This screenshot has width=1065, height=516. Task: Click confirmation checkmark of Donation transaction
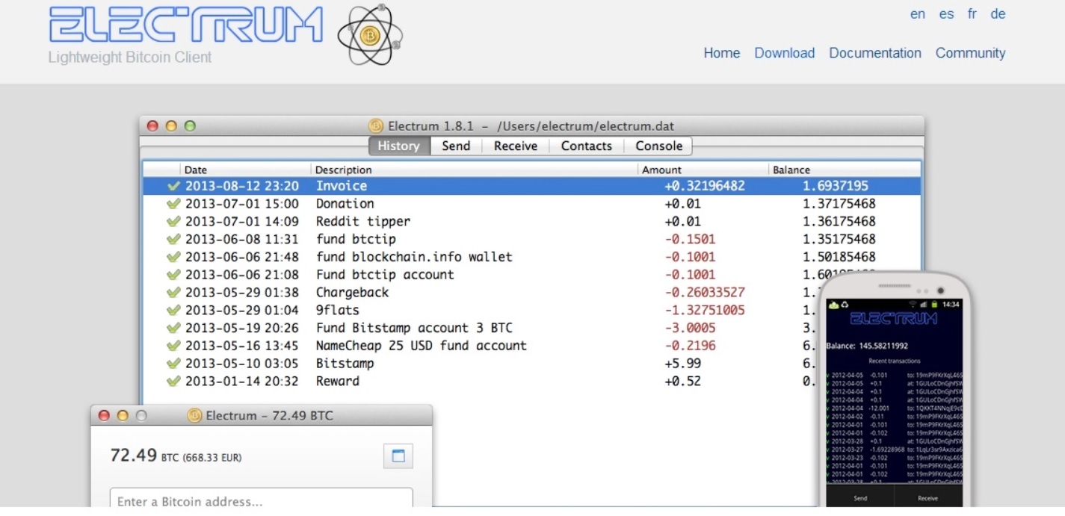pyautogui.click(x=174, y=204)
